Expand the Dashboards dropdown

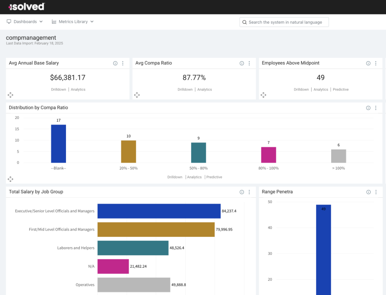pyautogui.click(x=25, y=21)
